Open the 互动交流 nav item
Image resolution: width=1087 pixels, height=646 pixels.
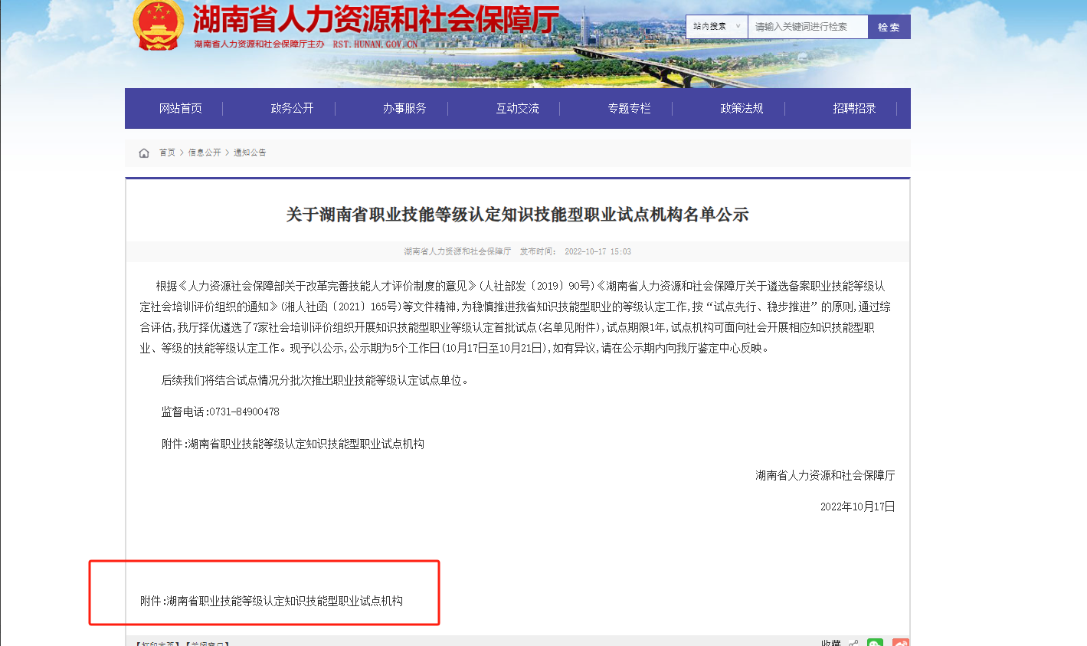point(517,108)
